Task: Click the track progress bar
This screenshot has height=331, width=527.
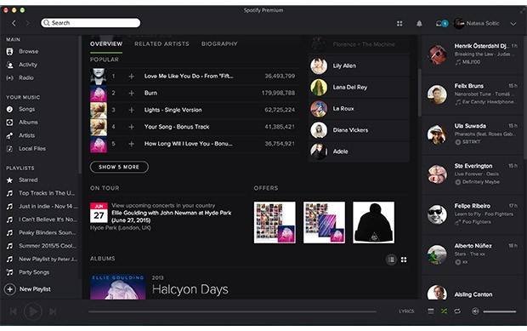Action: pyautogui.click(x=232, y=311)
